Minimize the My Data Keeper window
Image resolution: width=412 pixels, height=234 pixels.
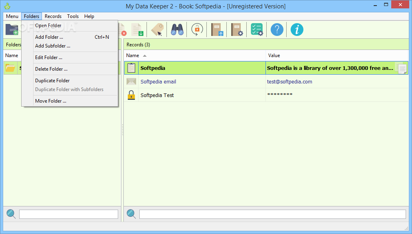click(x=376, y=5)
